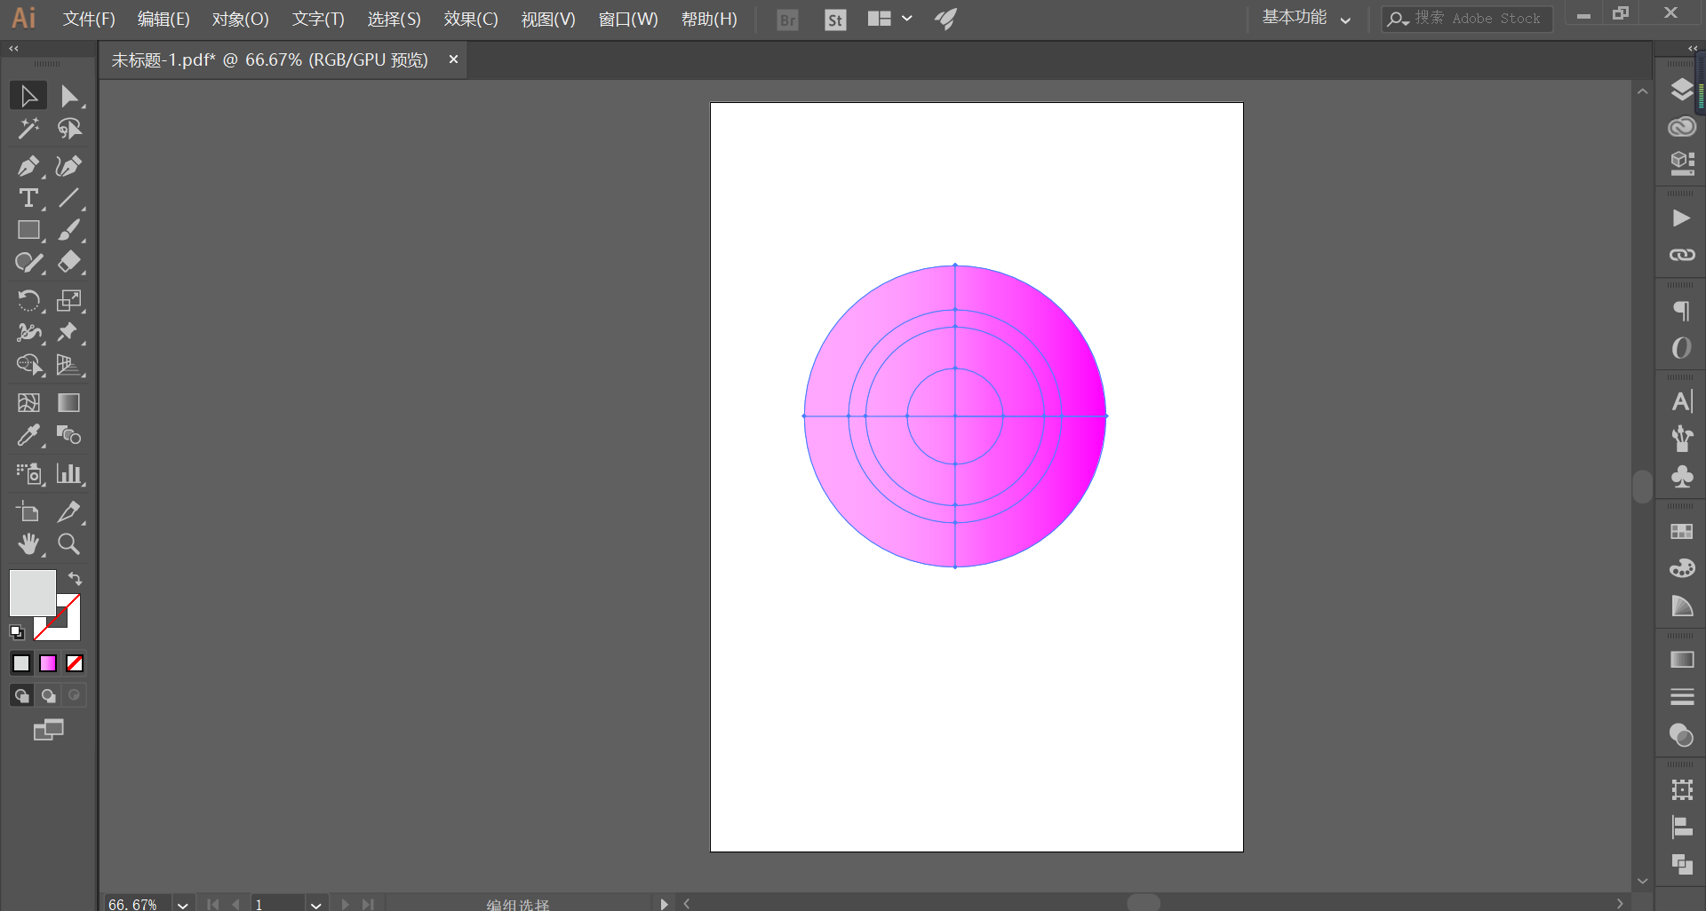The image size is (1706, 911).
Task: Pick the Magic Wand tool
Action: (x=28, y=129)
